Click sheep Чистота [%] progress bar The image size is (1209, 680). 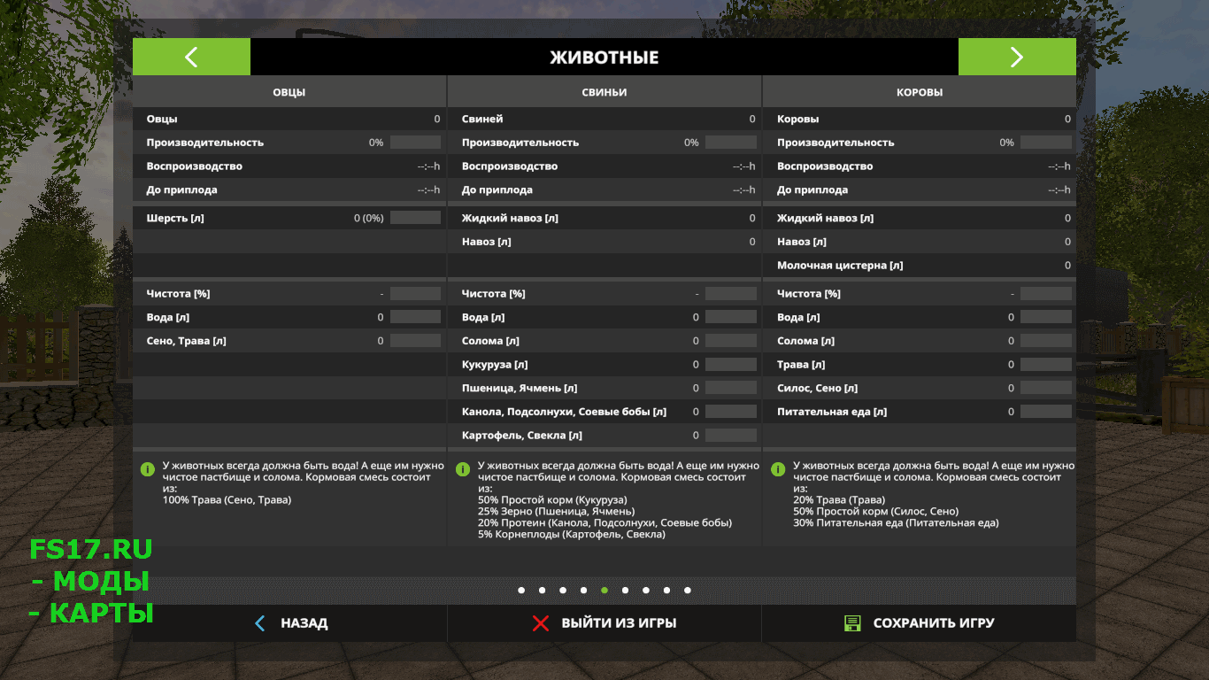pyautogui.click(x=415, y=293)
